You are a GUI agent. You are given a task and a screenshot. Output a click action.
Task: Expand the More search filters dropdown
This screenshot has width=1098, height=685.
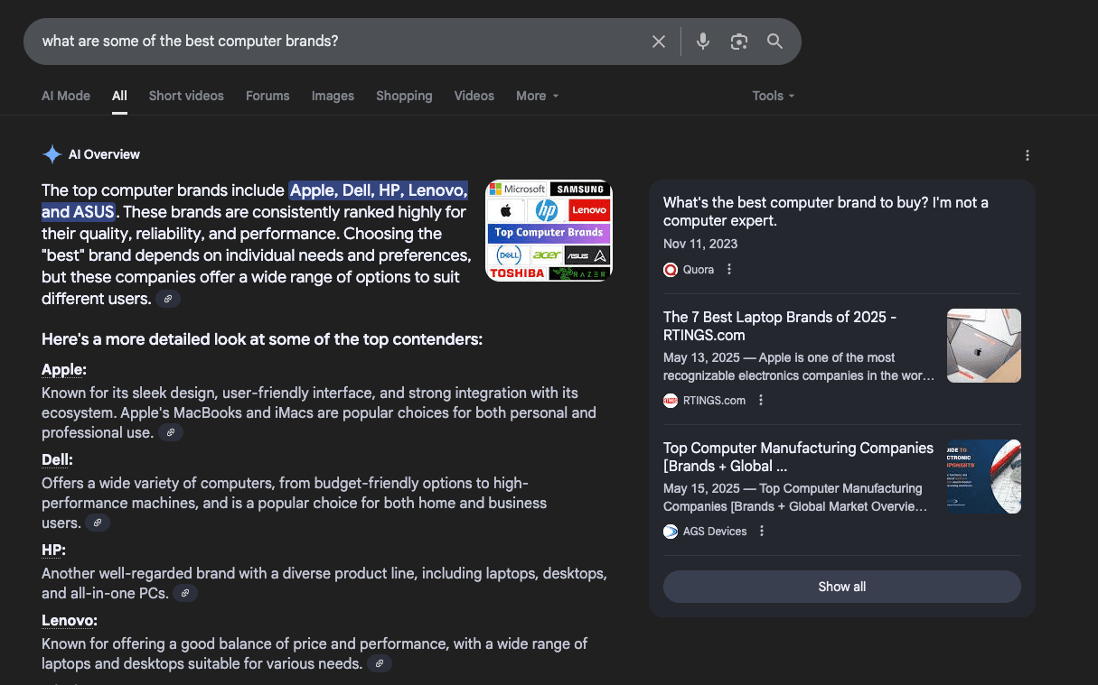[537, 96]
